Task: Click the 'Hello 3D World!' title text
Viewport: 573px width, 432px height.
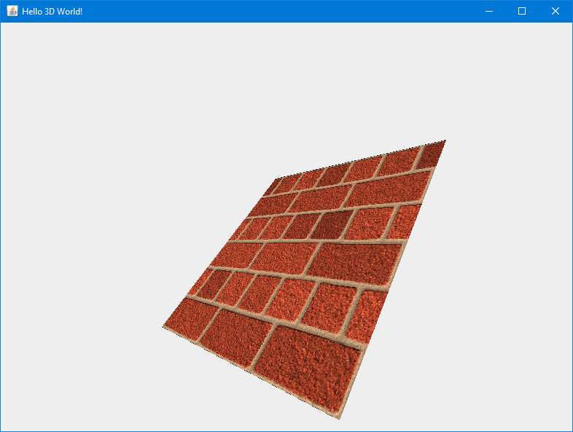Action: [52, 12]
